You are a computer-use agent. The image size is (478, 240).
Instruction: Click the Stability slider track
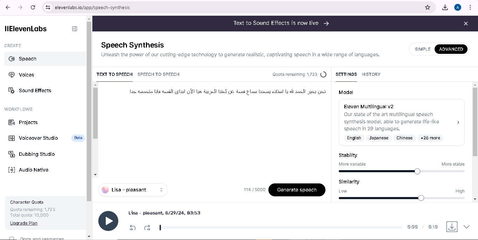[402, 171]
